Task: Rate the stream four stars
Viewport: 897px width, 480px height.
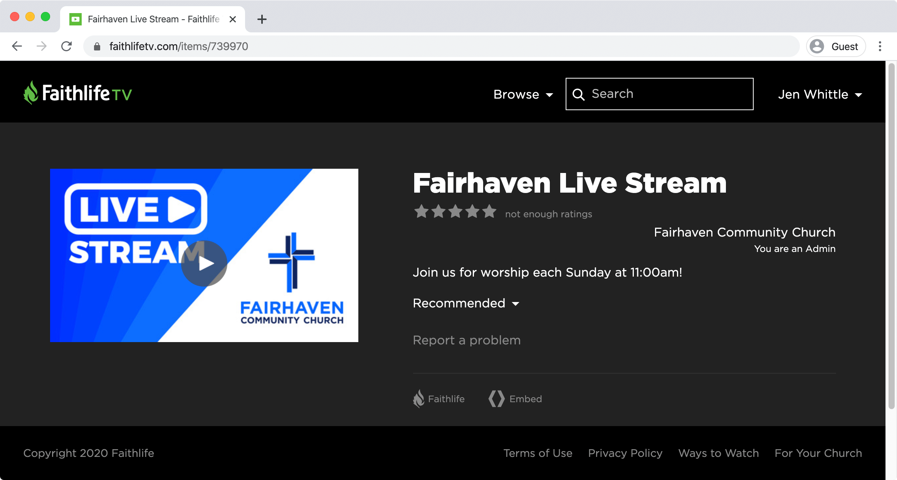Action: click(472, 211)
